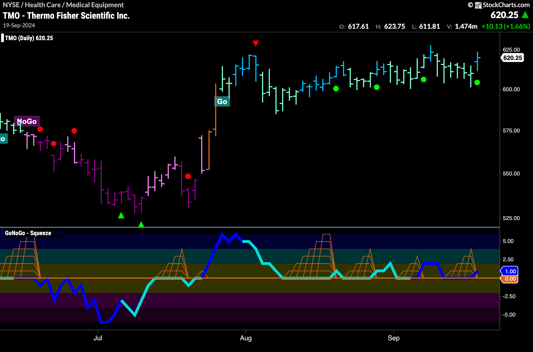Click the blue 1.00 oscillator value tag
The width and height of the screenshot is (533, 352).
pos(510,271)
